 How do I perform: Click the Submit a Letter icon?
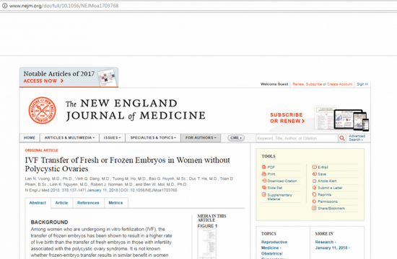click(x=314, y=188)
